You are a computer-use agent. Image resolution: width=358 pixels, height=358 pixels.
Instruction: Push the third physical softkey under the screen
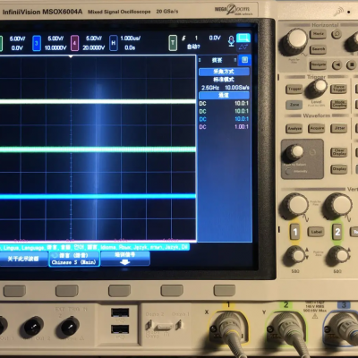coord(119,291)
